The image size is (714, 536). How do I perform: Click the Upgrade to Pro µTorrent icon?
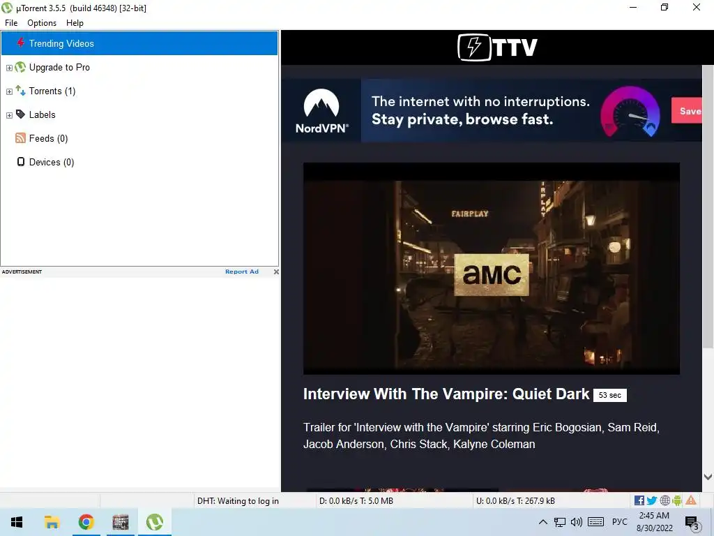pos(20,68)
